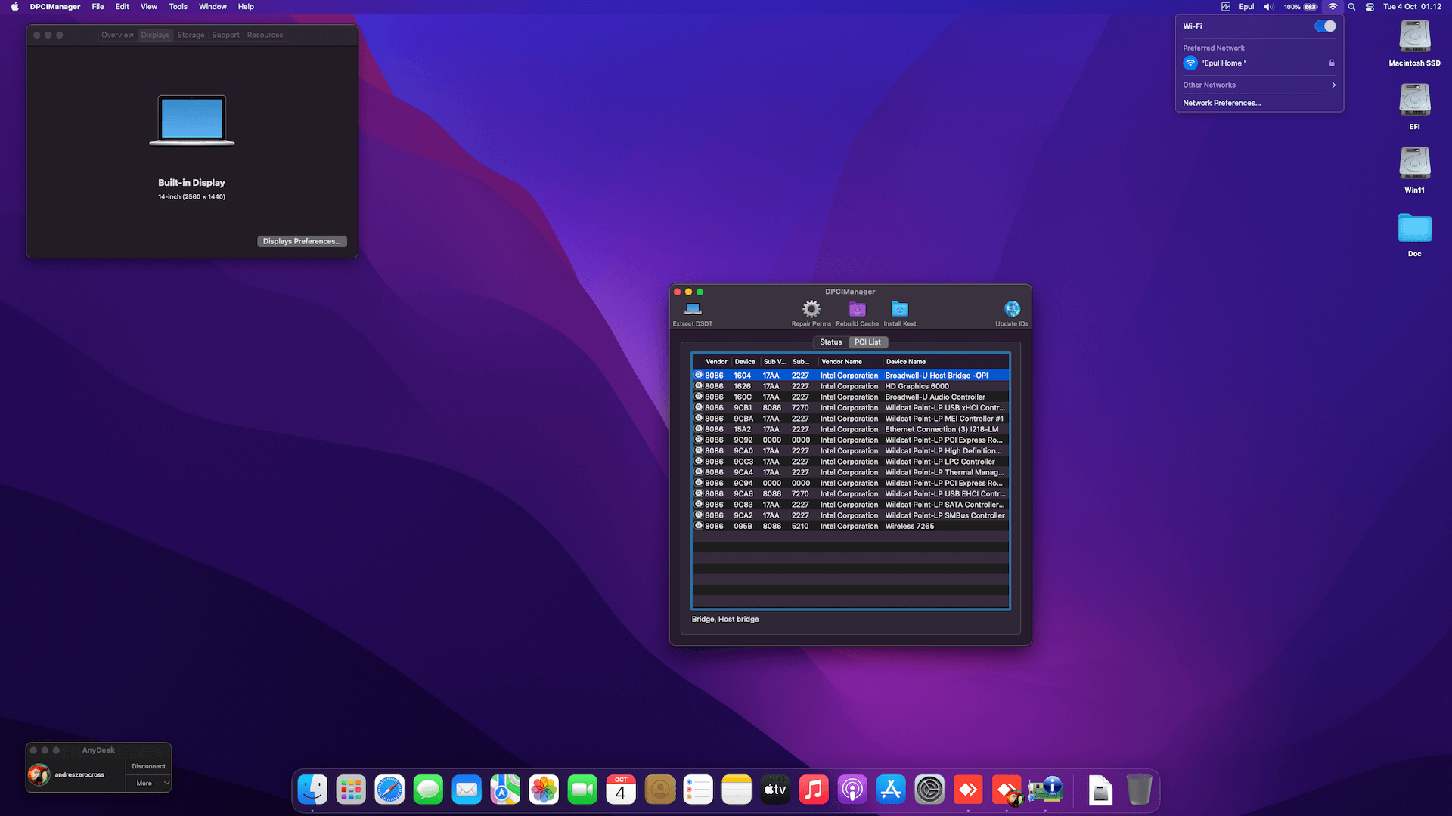Viewport: 1452px width, 816px height.
Task: Select the PCI List tab
Action: [867, 342]
